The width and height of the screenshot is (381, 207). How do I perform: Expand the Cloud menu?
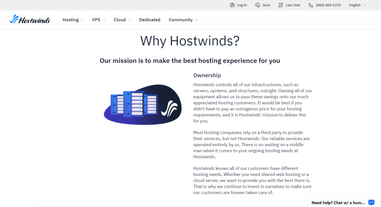122,20
